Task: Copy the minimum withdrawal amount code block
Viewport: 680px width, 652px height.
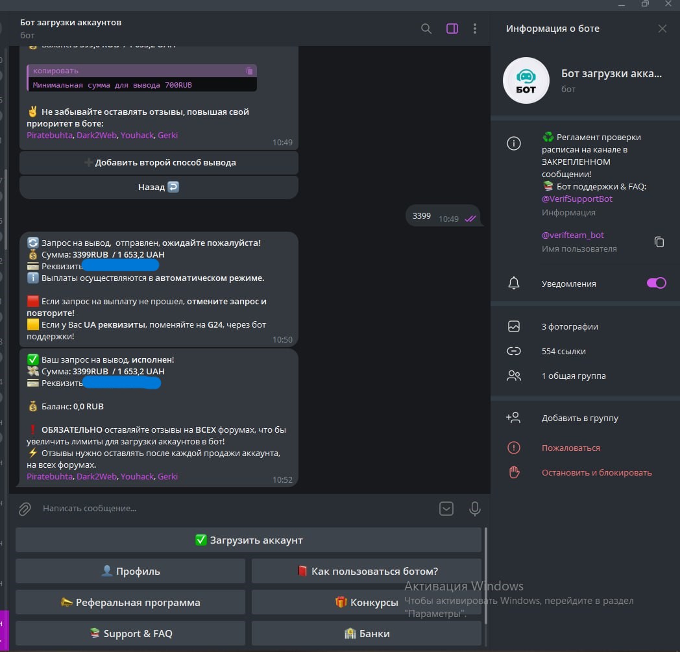Action: 249,71
